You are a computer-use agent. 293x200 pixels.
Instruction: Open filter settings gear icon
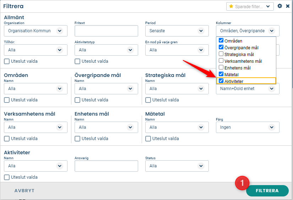coord(280,6)
